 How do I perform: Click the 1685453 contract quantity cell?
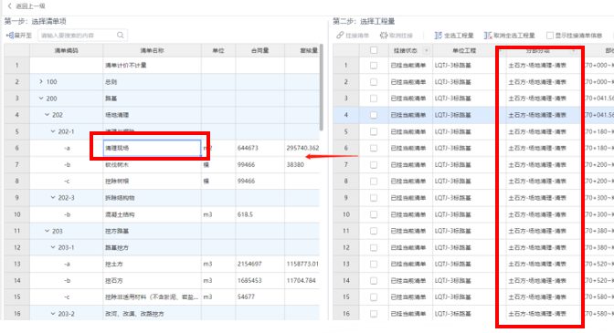coord(260,280)
